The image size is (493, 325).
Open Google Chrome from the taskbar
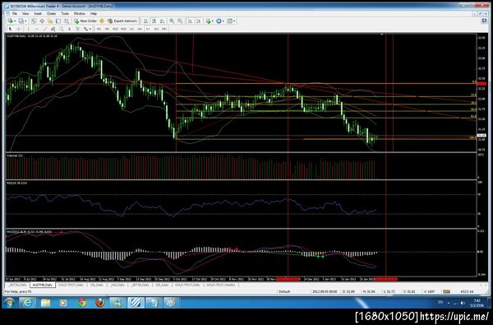pos(82,303)
